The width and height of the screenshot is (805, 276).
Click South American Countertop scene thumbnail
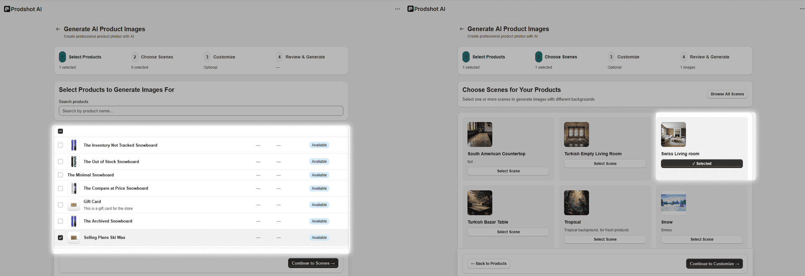(x=480, y=134)
